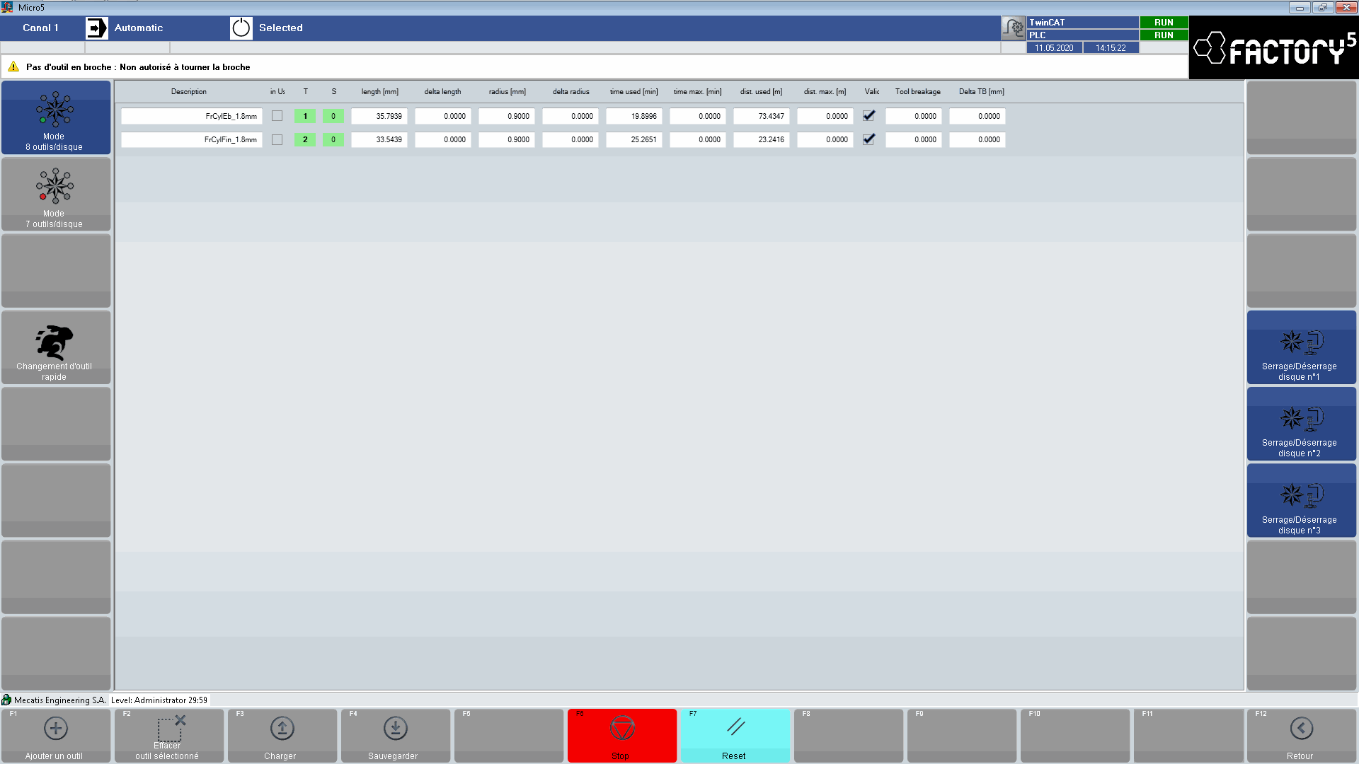The height and width of the screenshot is (764, 1359).
Task: Click dist. used value 23.2416
Action: click(762, 139)
